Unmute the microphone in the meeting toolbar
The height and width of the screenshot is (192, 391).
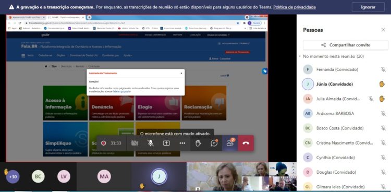click(150, 143)
